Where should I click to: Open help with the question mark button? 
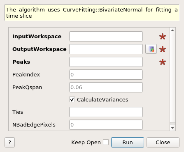tap(9, 143)
